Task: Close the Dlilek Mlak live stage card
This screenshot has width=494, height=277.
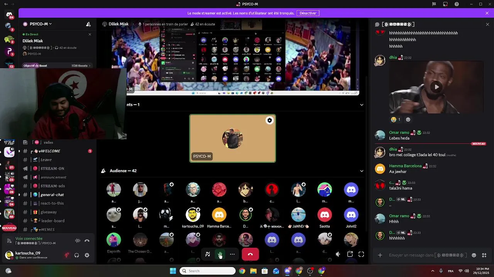Action: tap(90, 34)
